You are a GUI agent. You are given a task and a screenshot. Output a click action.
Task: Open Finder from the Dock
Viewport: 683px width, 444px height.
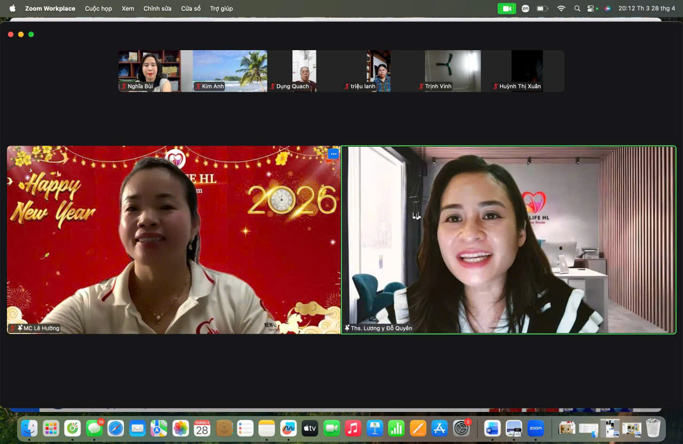(x=29, y=428)
